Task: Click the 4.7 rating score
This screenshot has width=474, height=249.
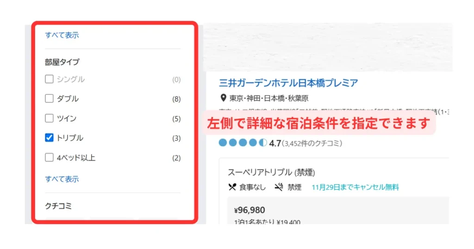Action: pos(275,143)
